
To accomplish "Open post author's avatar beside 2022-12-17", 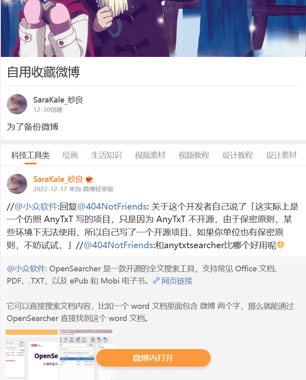I will pyautogui.click(x=17, y=184).
